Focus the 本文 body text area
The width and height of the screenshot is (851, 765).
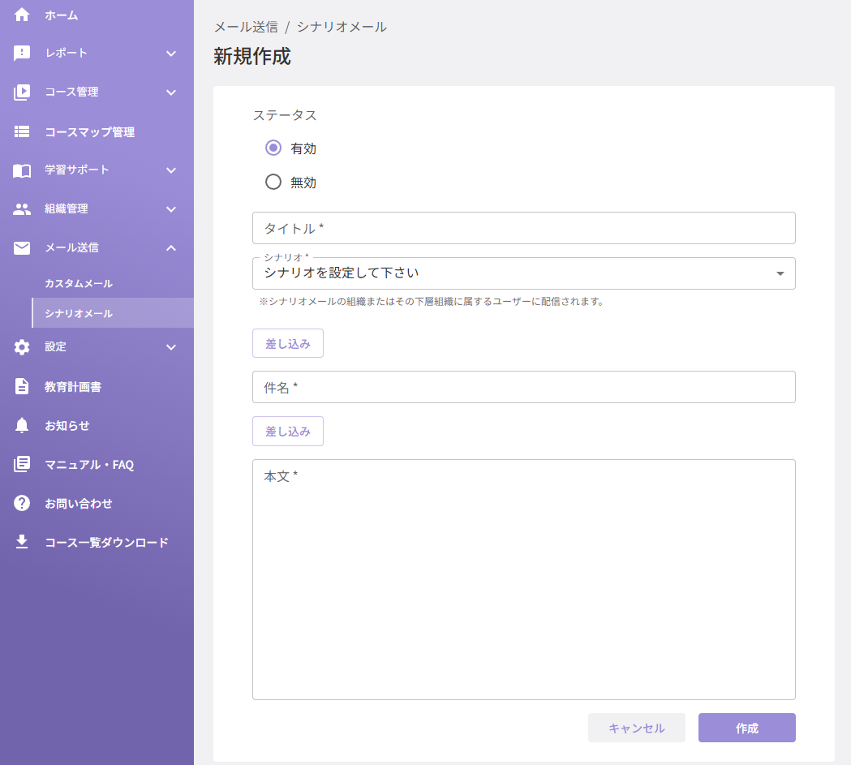(524, 580)
